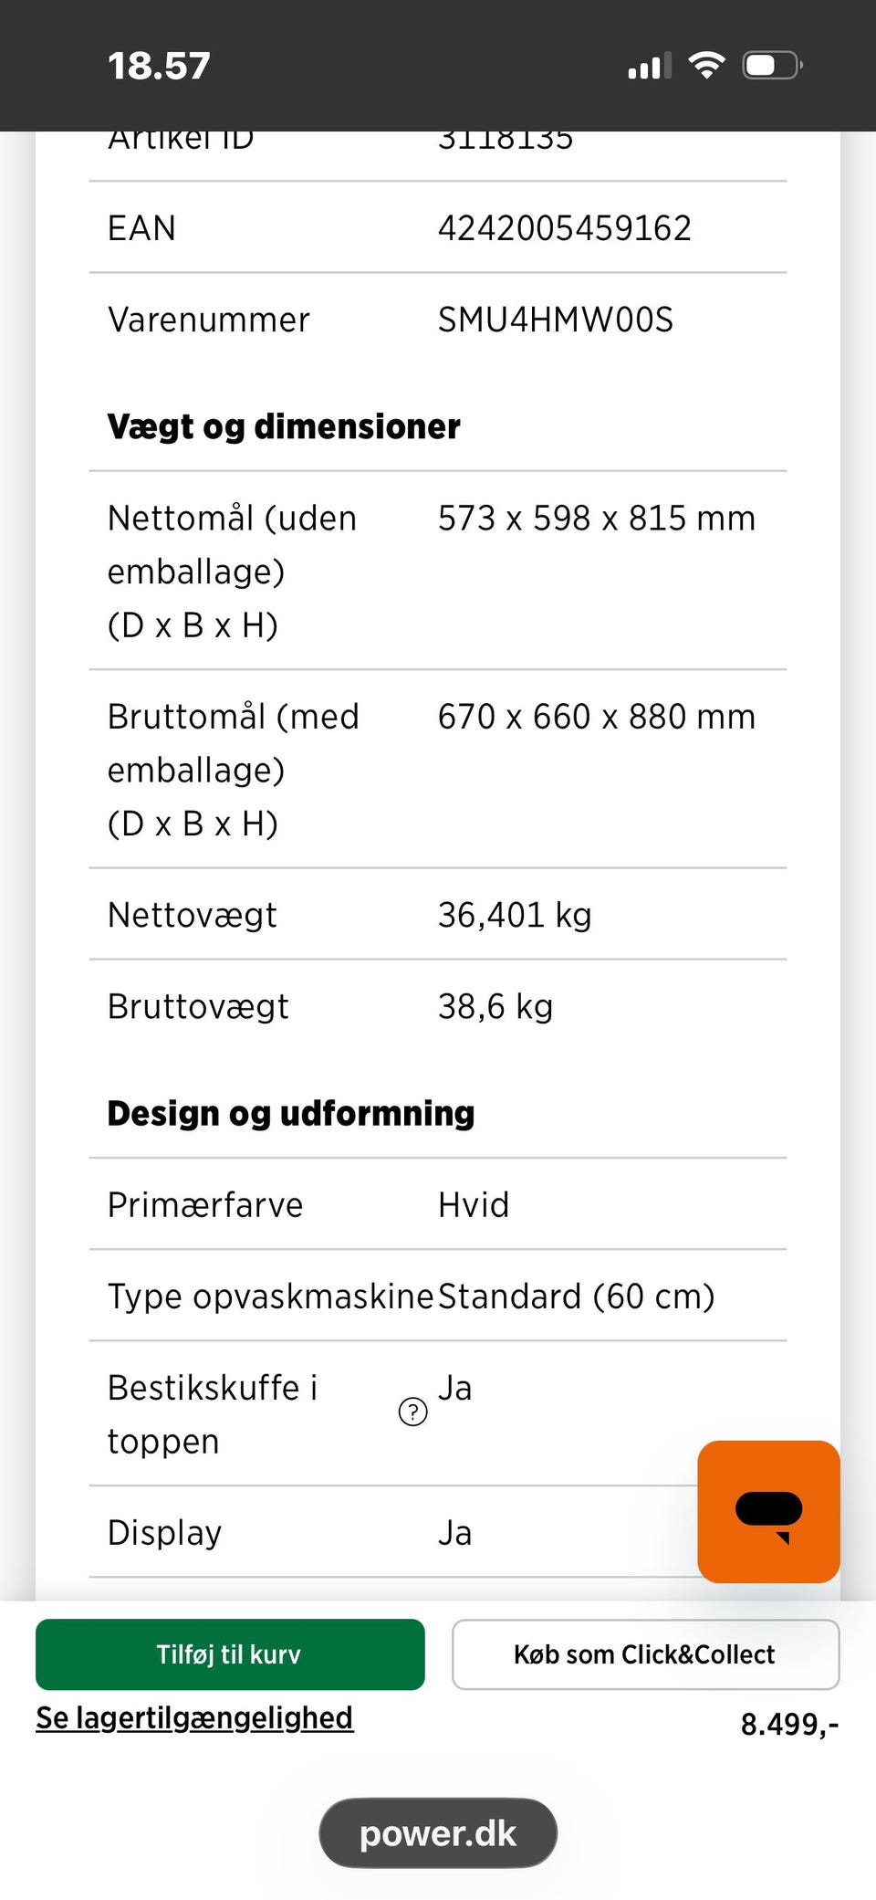This screenshot has width=876, height=1900.
Task: Tap the cellular signal bars icon
Action: pos(650,66)
